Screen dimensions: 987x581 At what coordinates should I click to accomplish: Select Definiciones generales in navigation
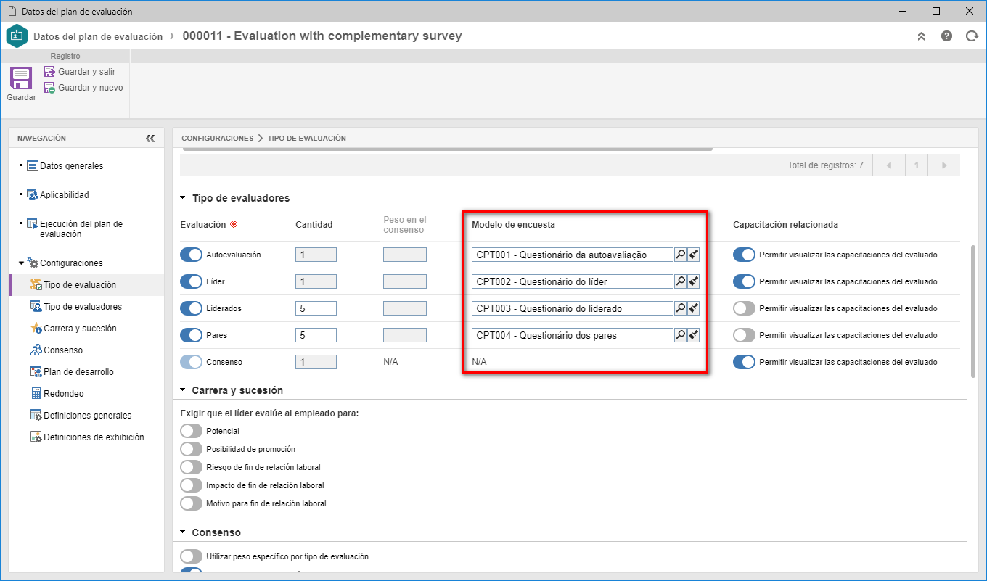click(x=81, y=416)
